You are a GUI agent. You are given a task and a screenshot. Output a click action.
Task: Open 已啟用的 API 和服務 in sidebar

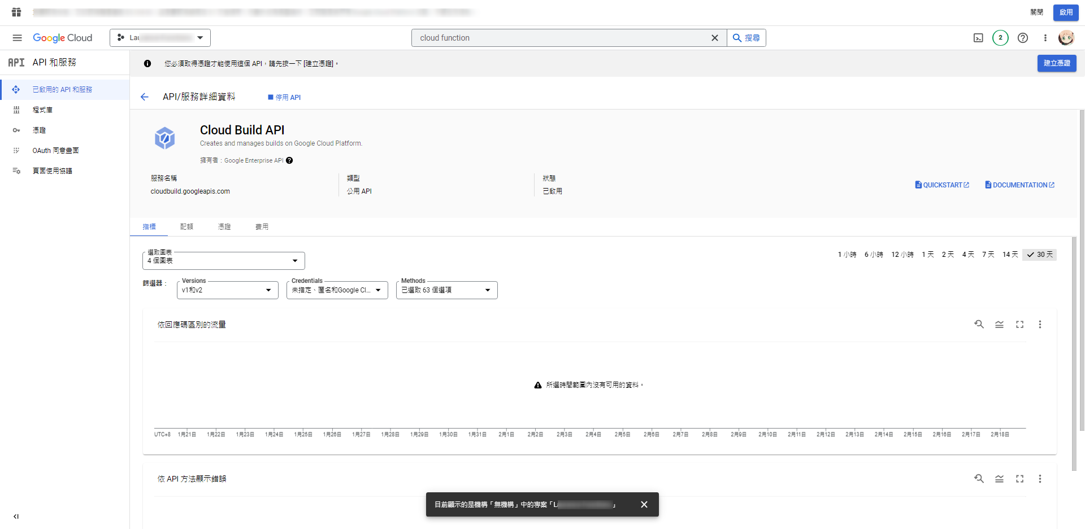point(65,90)
